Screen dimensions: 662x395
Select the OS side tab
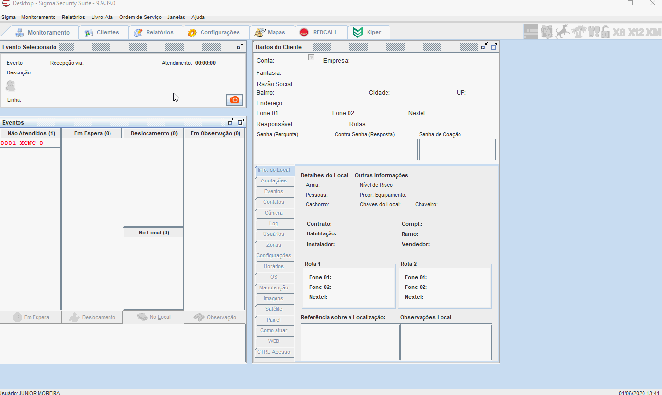274,277
